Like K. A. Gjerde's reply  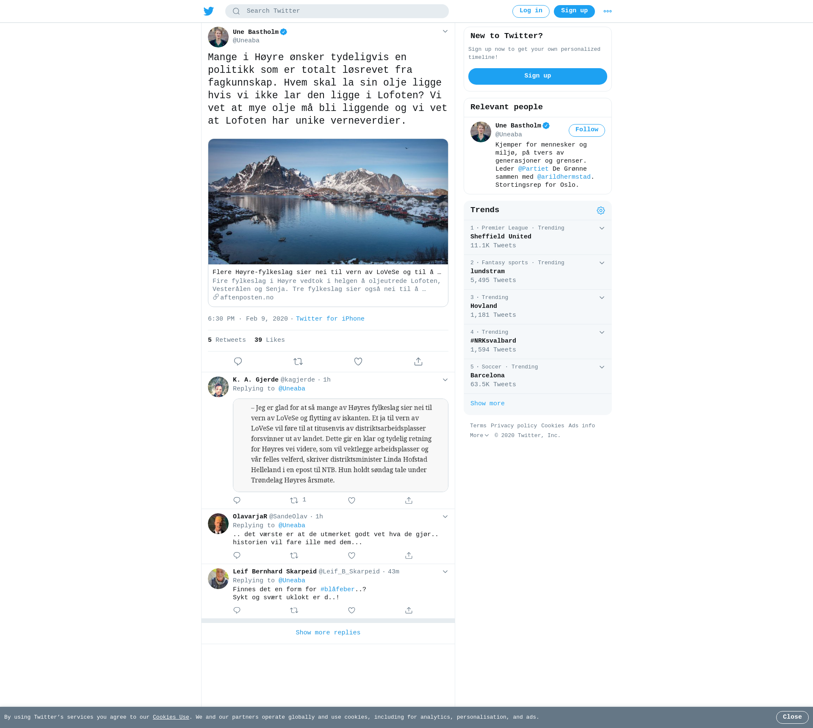coord(352,501)
